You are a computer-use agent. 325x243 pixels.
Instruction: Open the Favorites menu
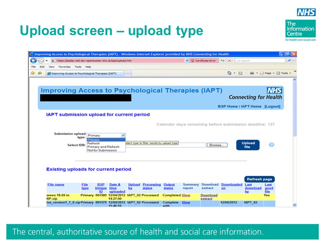pyautogui.click(x=64, y=67)
